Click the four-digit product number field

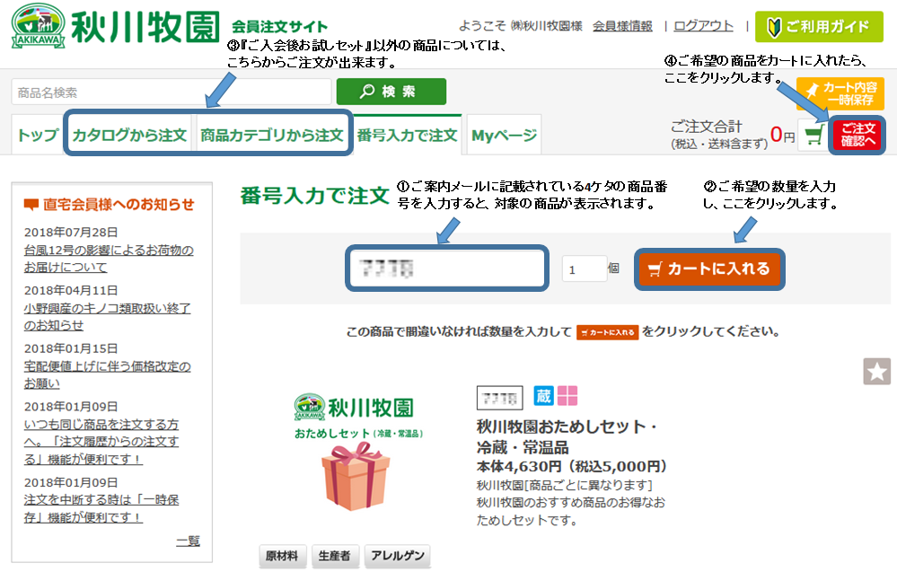coord(447,268)
